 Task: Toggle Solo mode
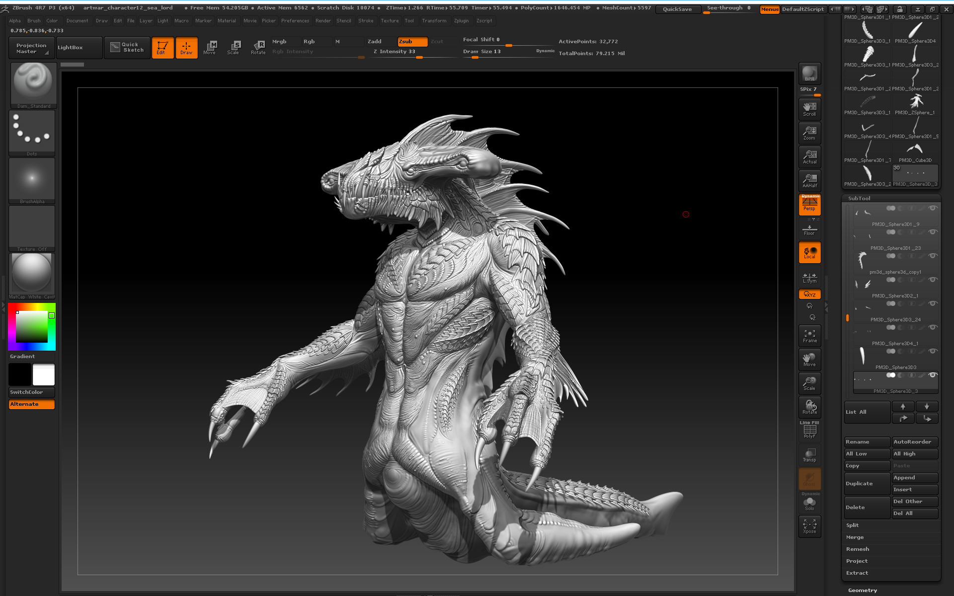point(809,503)
